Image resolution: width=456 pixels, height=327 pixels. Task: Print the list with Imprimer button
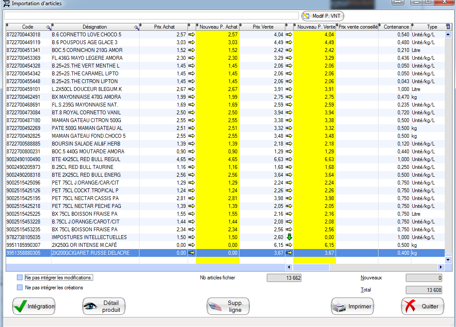[x=352, y=306]
